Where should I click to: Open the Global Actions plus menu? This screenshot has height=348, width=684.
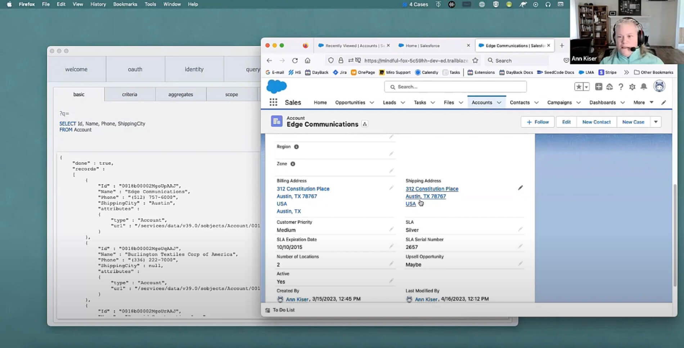[x=598, y=87]
